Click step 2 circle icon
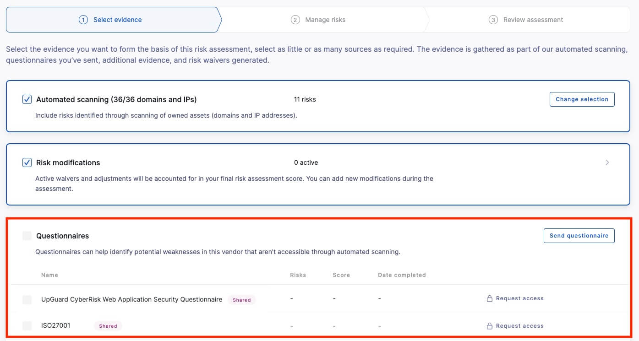This screenshot has width=639, height=341. [x=295, y=20]
